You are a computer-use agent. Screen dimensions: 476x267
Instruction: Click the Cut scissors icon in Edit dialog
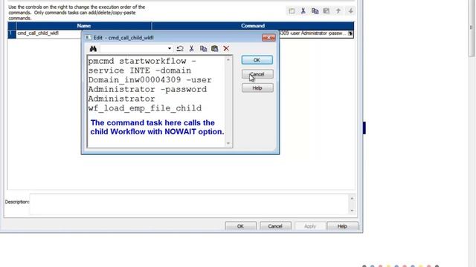191,48
